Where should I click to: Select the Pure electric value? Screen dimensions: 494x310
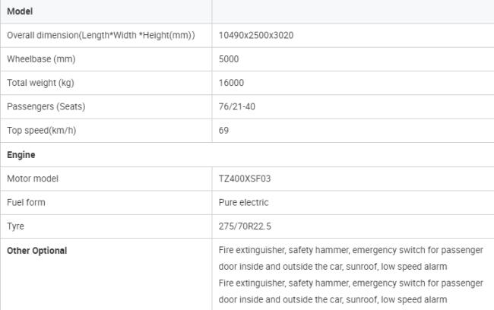click(243, 203)
